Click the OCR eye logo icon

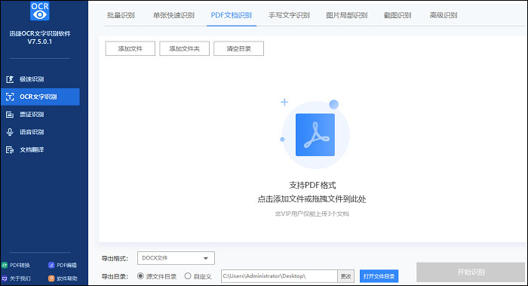[40, 11]
